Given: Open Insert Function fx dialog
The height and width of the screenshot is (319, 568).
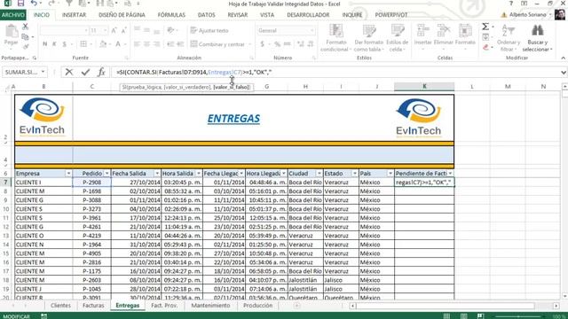Looking at the screenshot, I should 101,73.
